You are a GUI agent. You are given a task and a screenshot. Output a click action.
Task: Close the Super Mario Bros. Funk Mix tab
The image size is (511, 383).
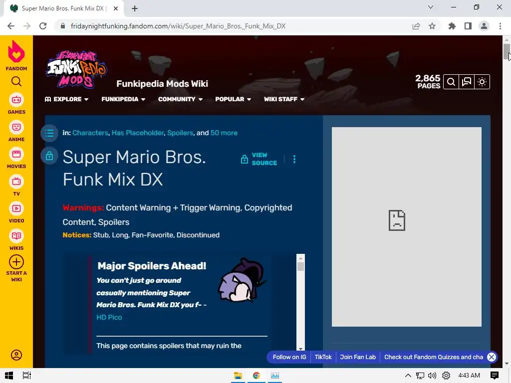[116, 8]
